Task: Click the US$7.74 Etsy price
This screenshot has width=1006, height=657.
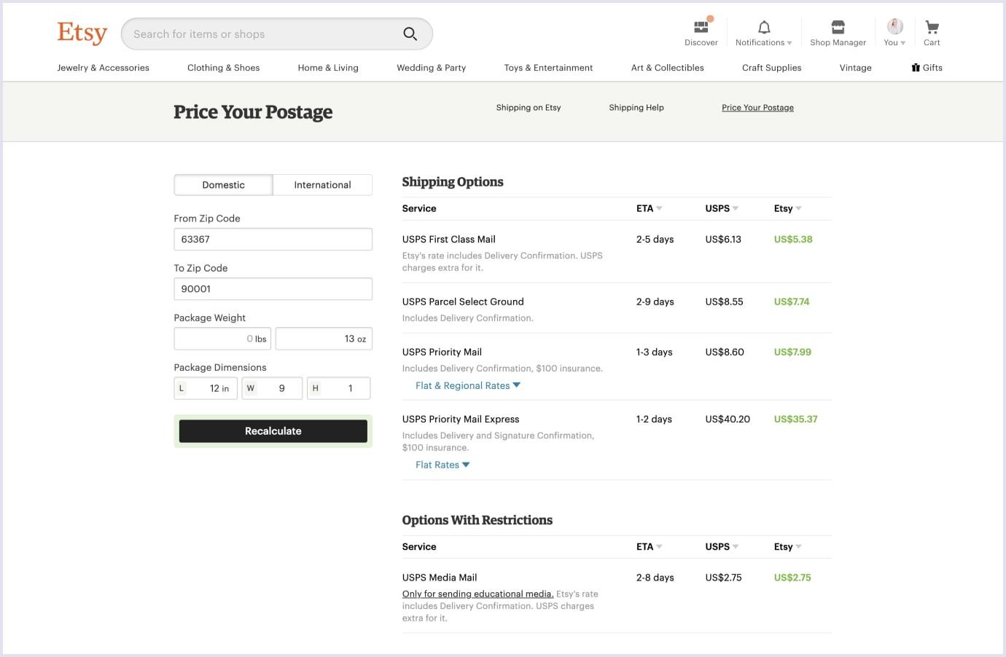Action: click(792, 302)
